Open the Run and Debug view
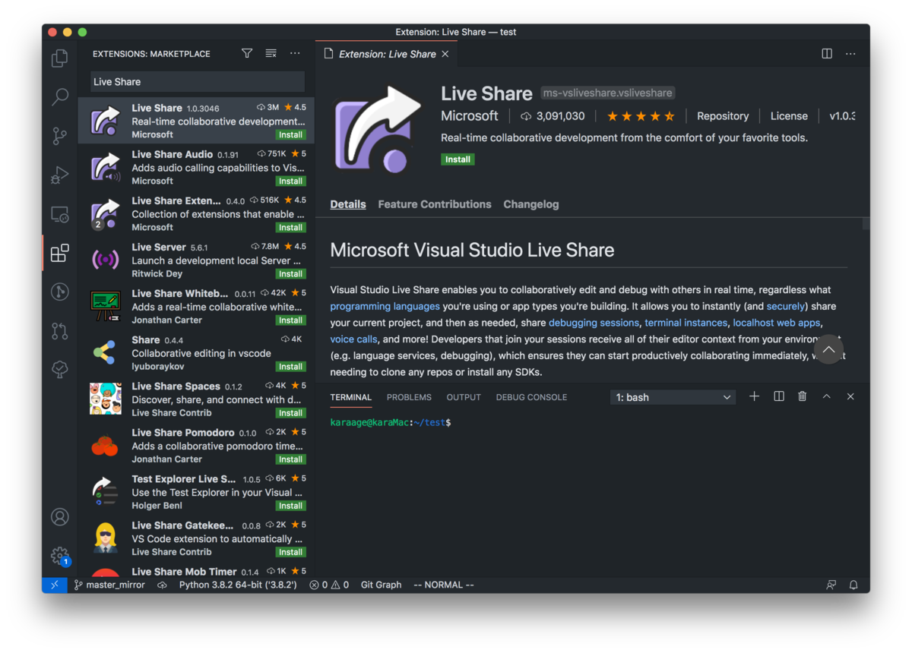 tap(59, 175)
